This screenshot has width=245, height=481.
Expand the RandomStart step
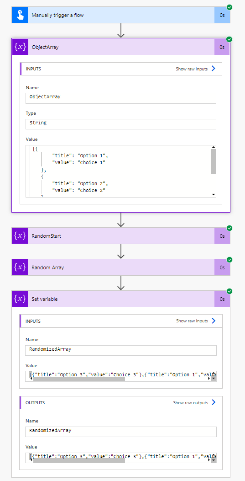tap(121, 236)
